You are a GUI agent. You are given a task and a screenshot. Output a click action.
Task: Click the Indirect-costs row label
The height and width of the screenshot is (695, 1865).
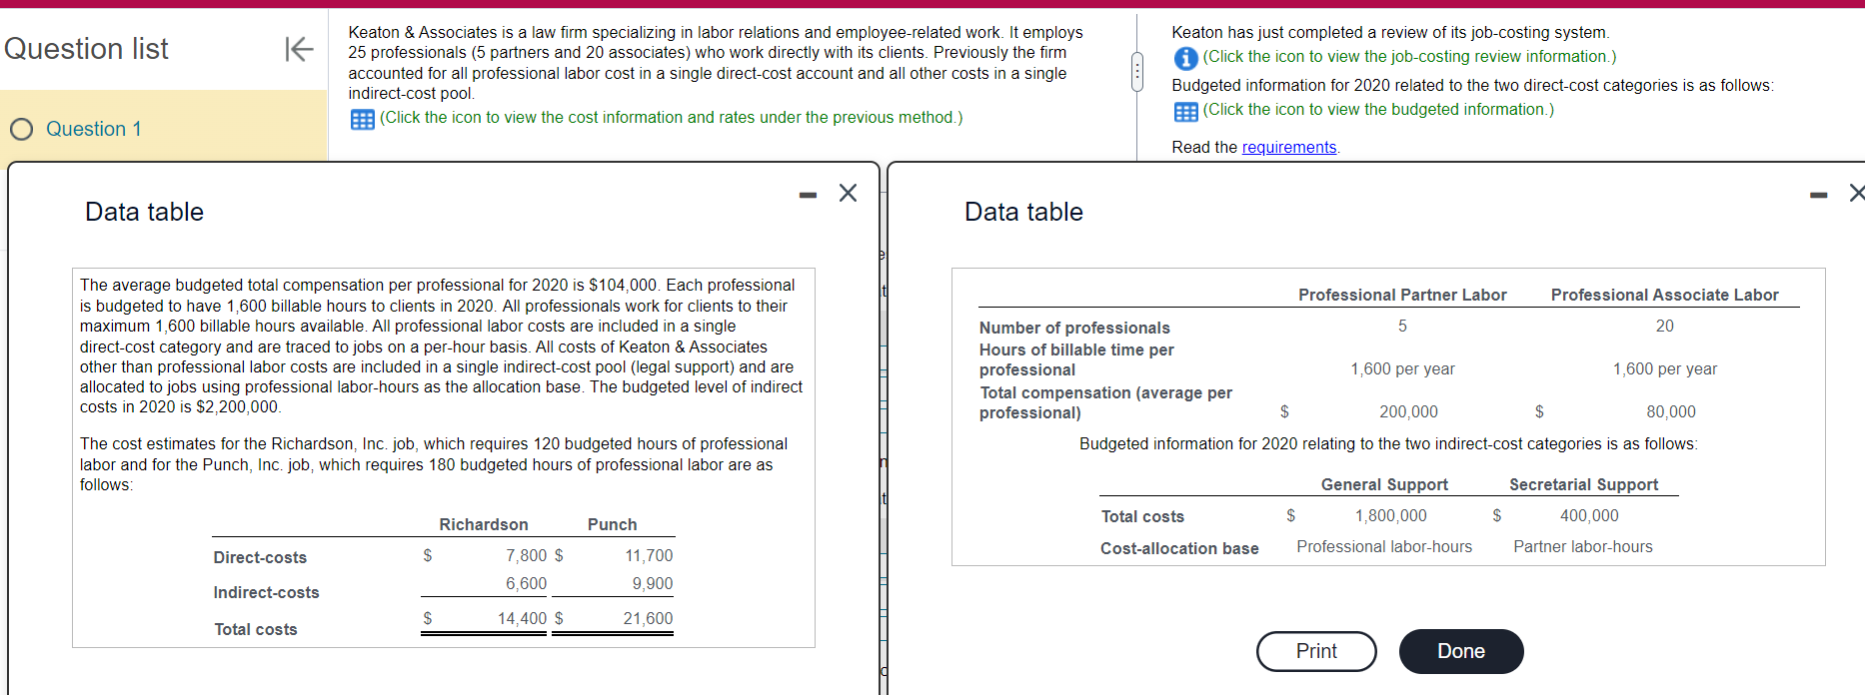(x=266, y=592)
